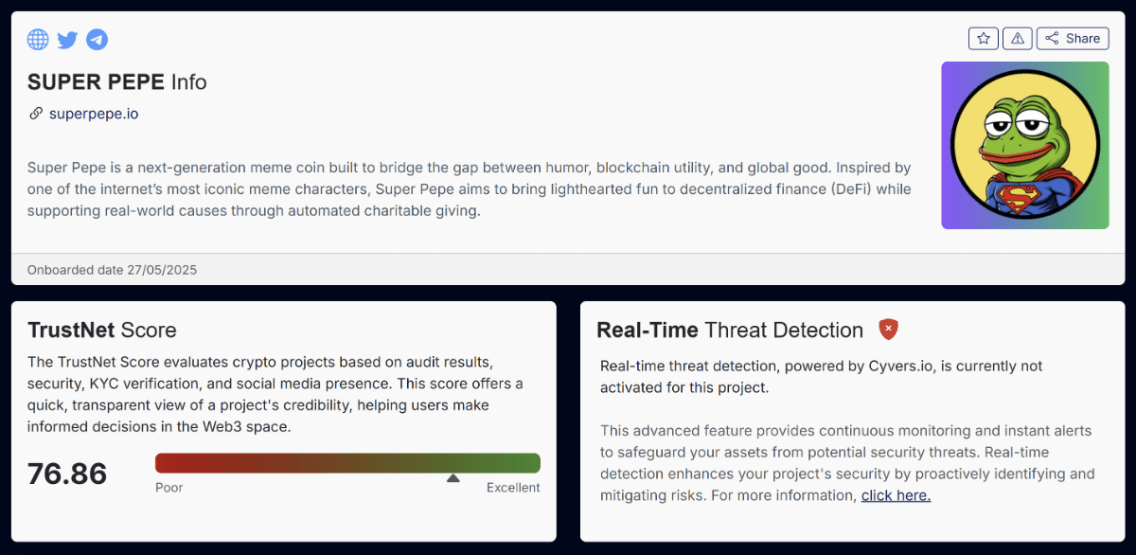
Task: Click the Onboarded date 27/05/2025 bar
Action: coord(112,269)
